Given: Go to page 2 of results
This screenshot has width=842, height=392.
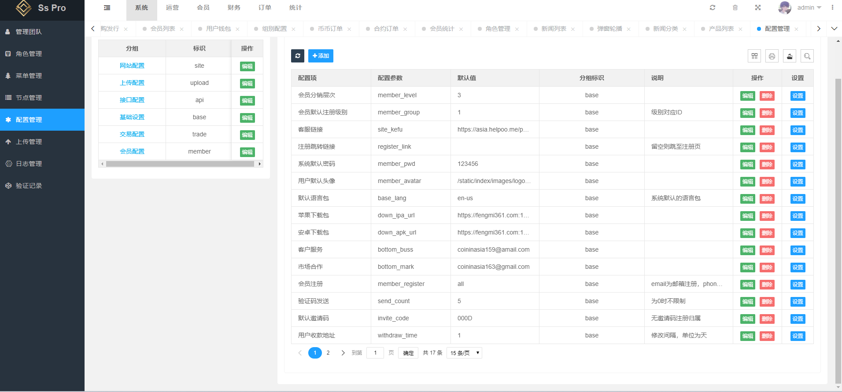Looking at the screenshot, I should [328, 353].
